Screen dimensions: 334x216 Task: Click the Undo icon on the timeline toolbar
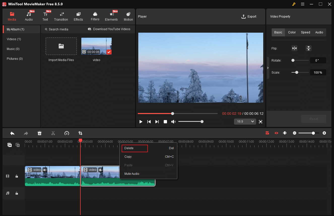[12, 133]
